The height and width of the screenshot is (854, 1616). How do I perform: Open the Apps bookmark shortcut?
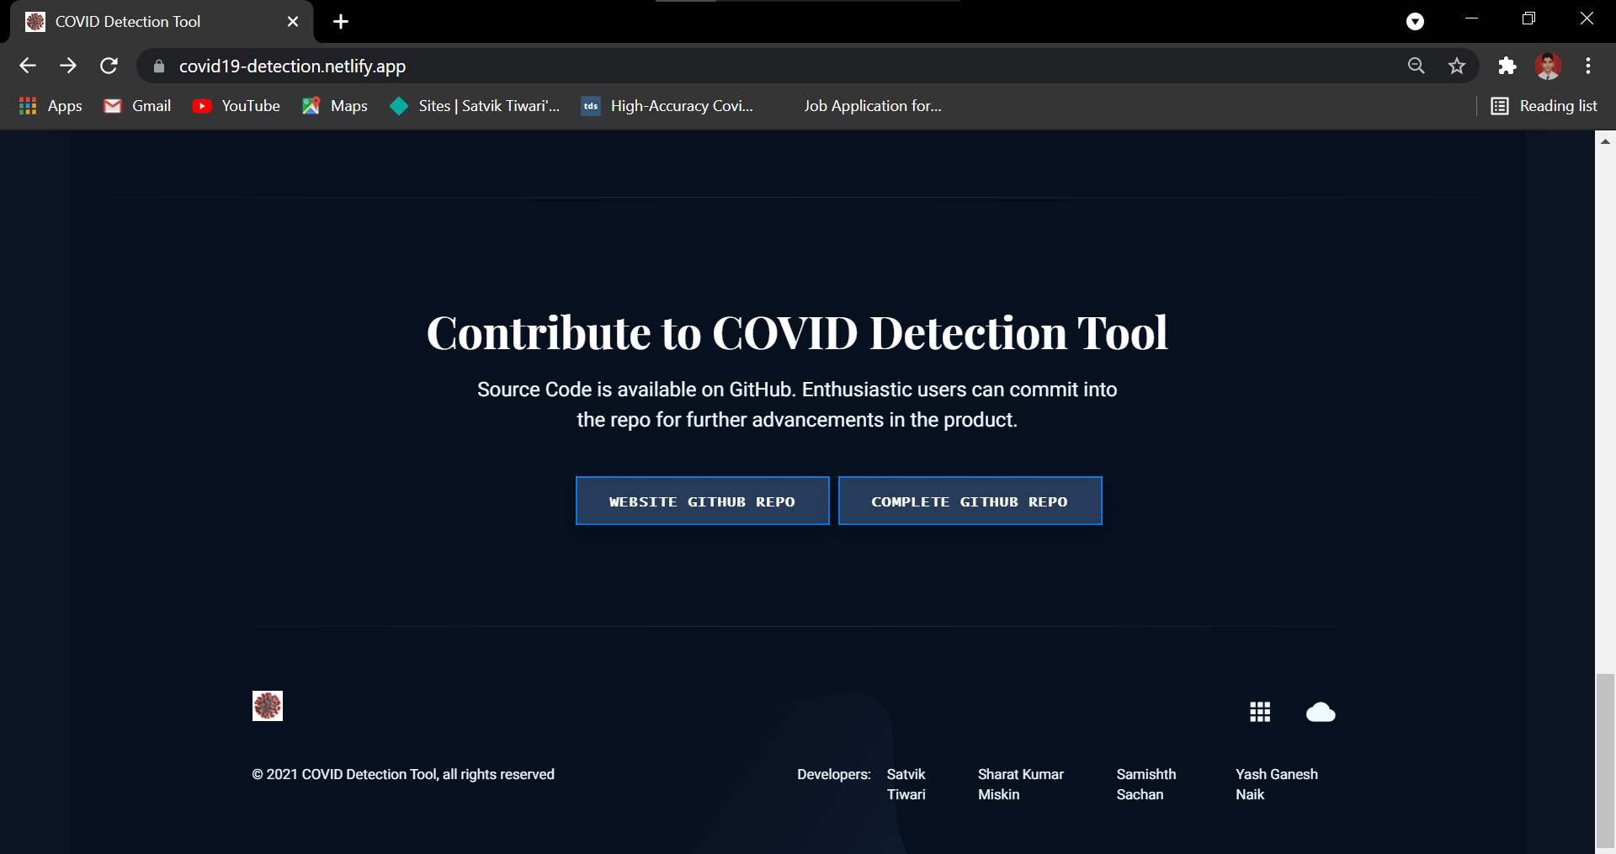50,106
